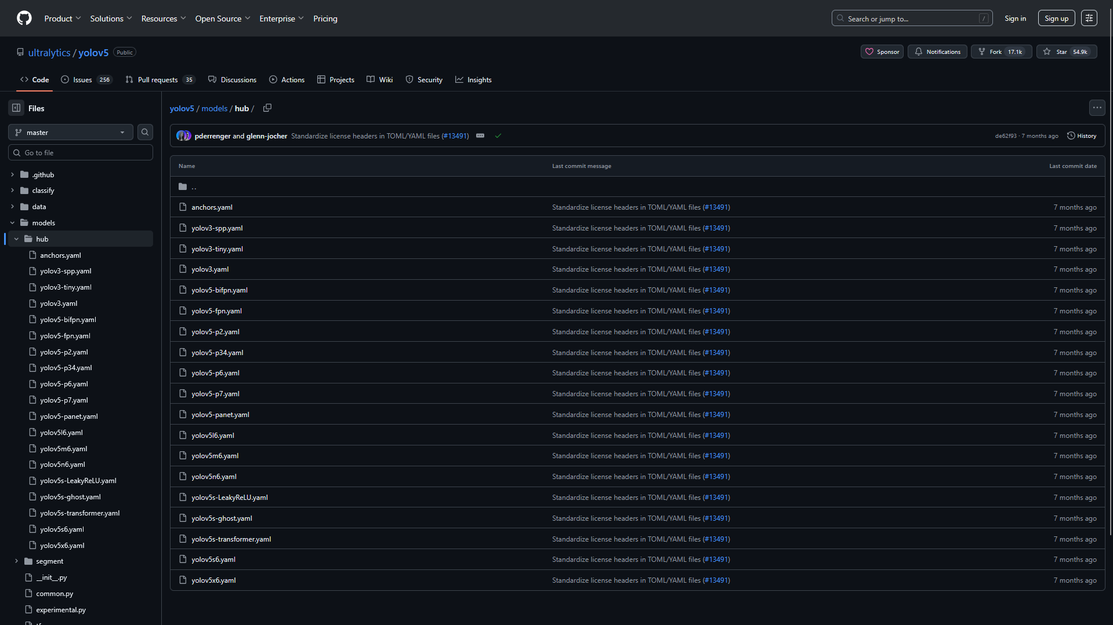Expand commit message details ellipsis
Viewport: 1113px width, 625px height.
480,136
